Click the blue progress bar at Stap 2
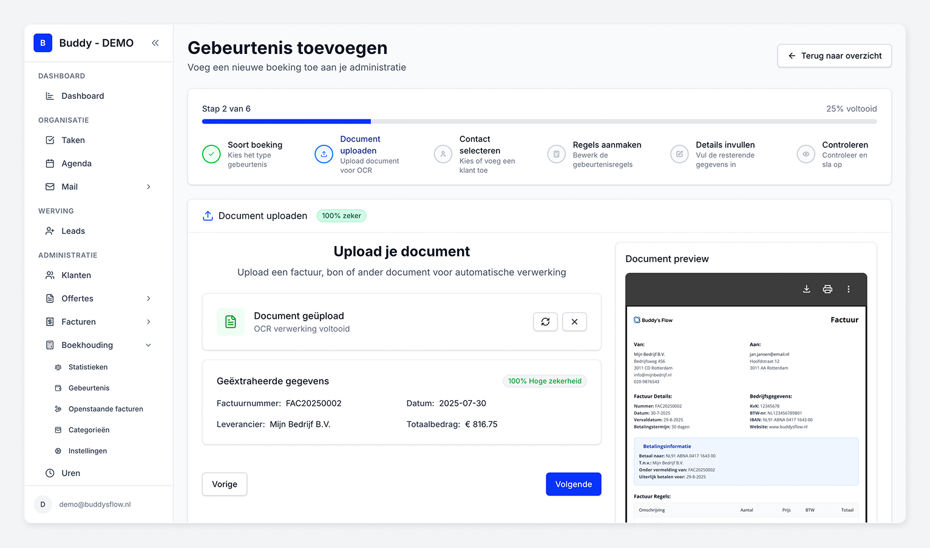 click(285, 121)
